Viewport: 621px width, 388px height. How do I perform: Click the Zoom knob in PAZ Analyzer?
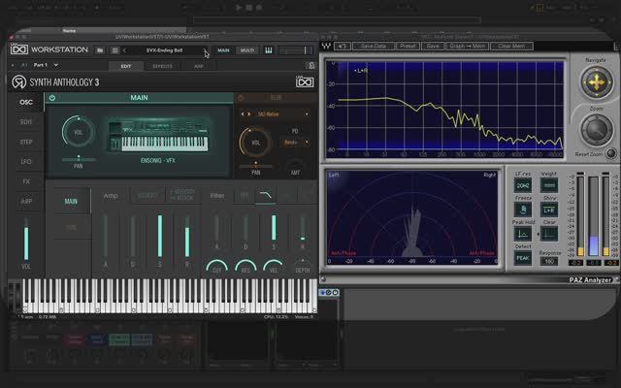point(597,129)
